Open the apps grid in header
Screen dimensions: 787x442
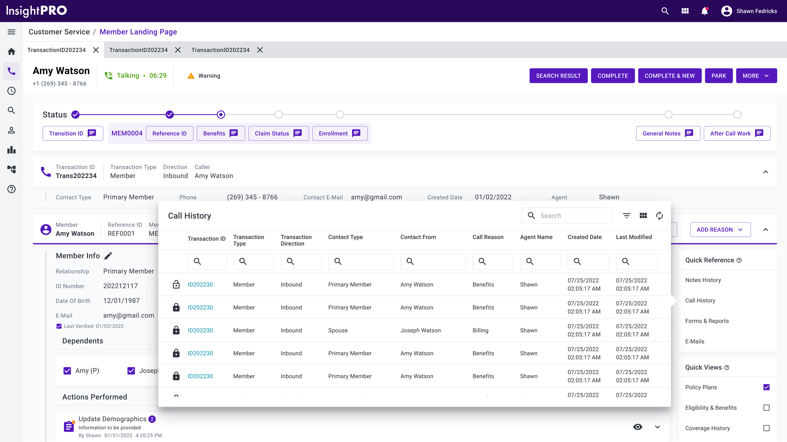tap(685, 11)
